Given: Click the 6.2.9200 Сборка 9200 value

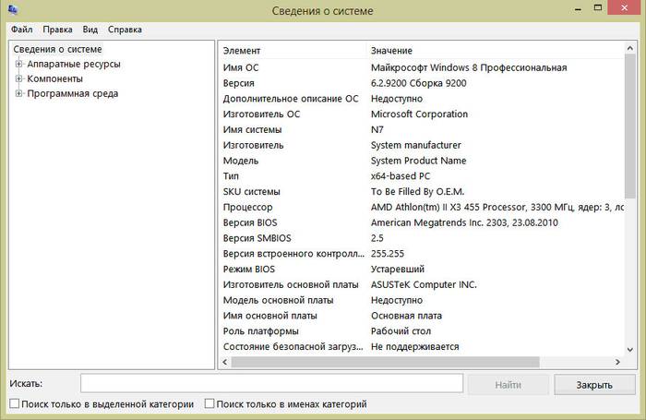Looking at the screenshot, I should click(418, 83).
